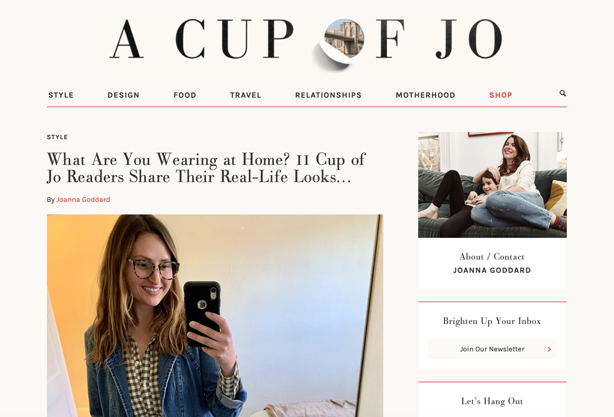Open the Style menu item

[61, 95]
